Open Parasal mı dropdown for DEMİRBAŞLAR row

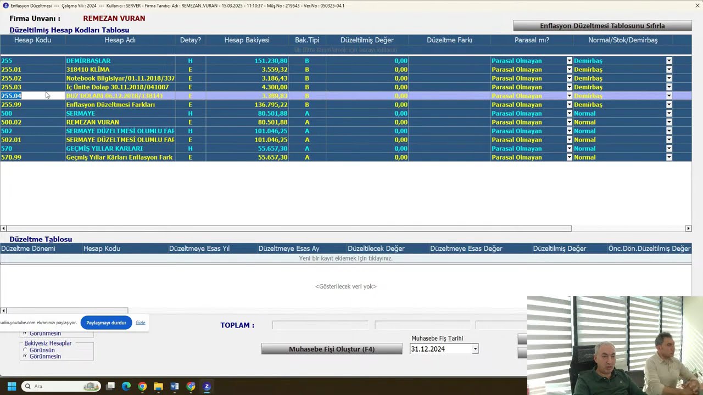[569, 61]
